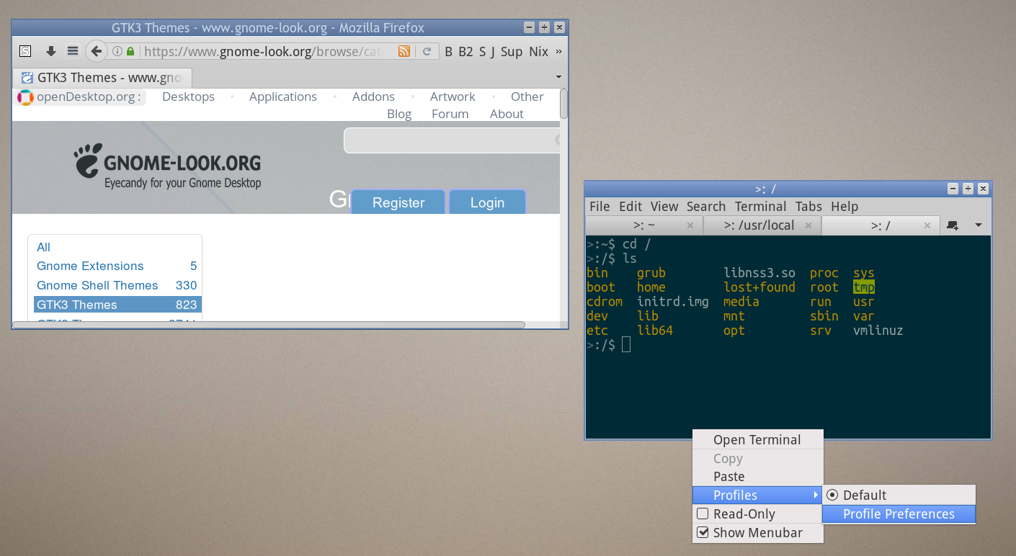Click Firefox vertical scrollbar thumb
The image size is (1016, 556).
click(563, 103)
